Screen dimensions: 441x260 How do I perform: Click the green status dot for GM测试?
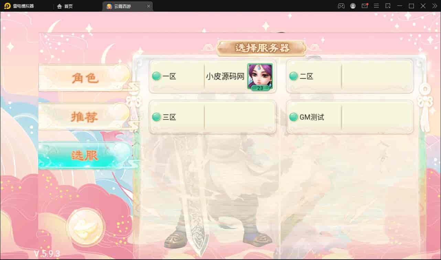coord(293,117)
